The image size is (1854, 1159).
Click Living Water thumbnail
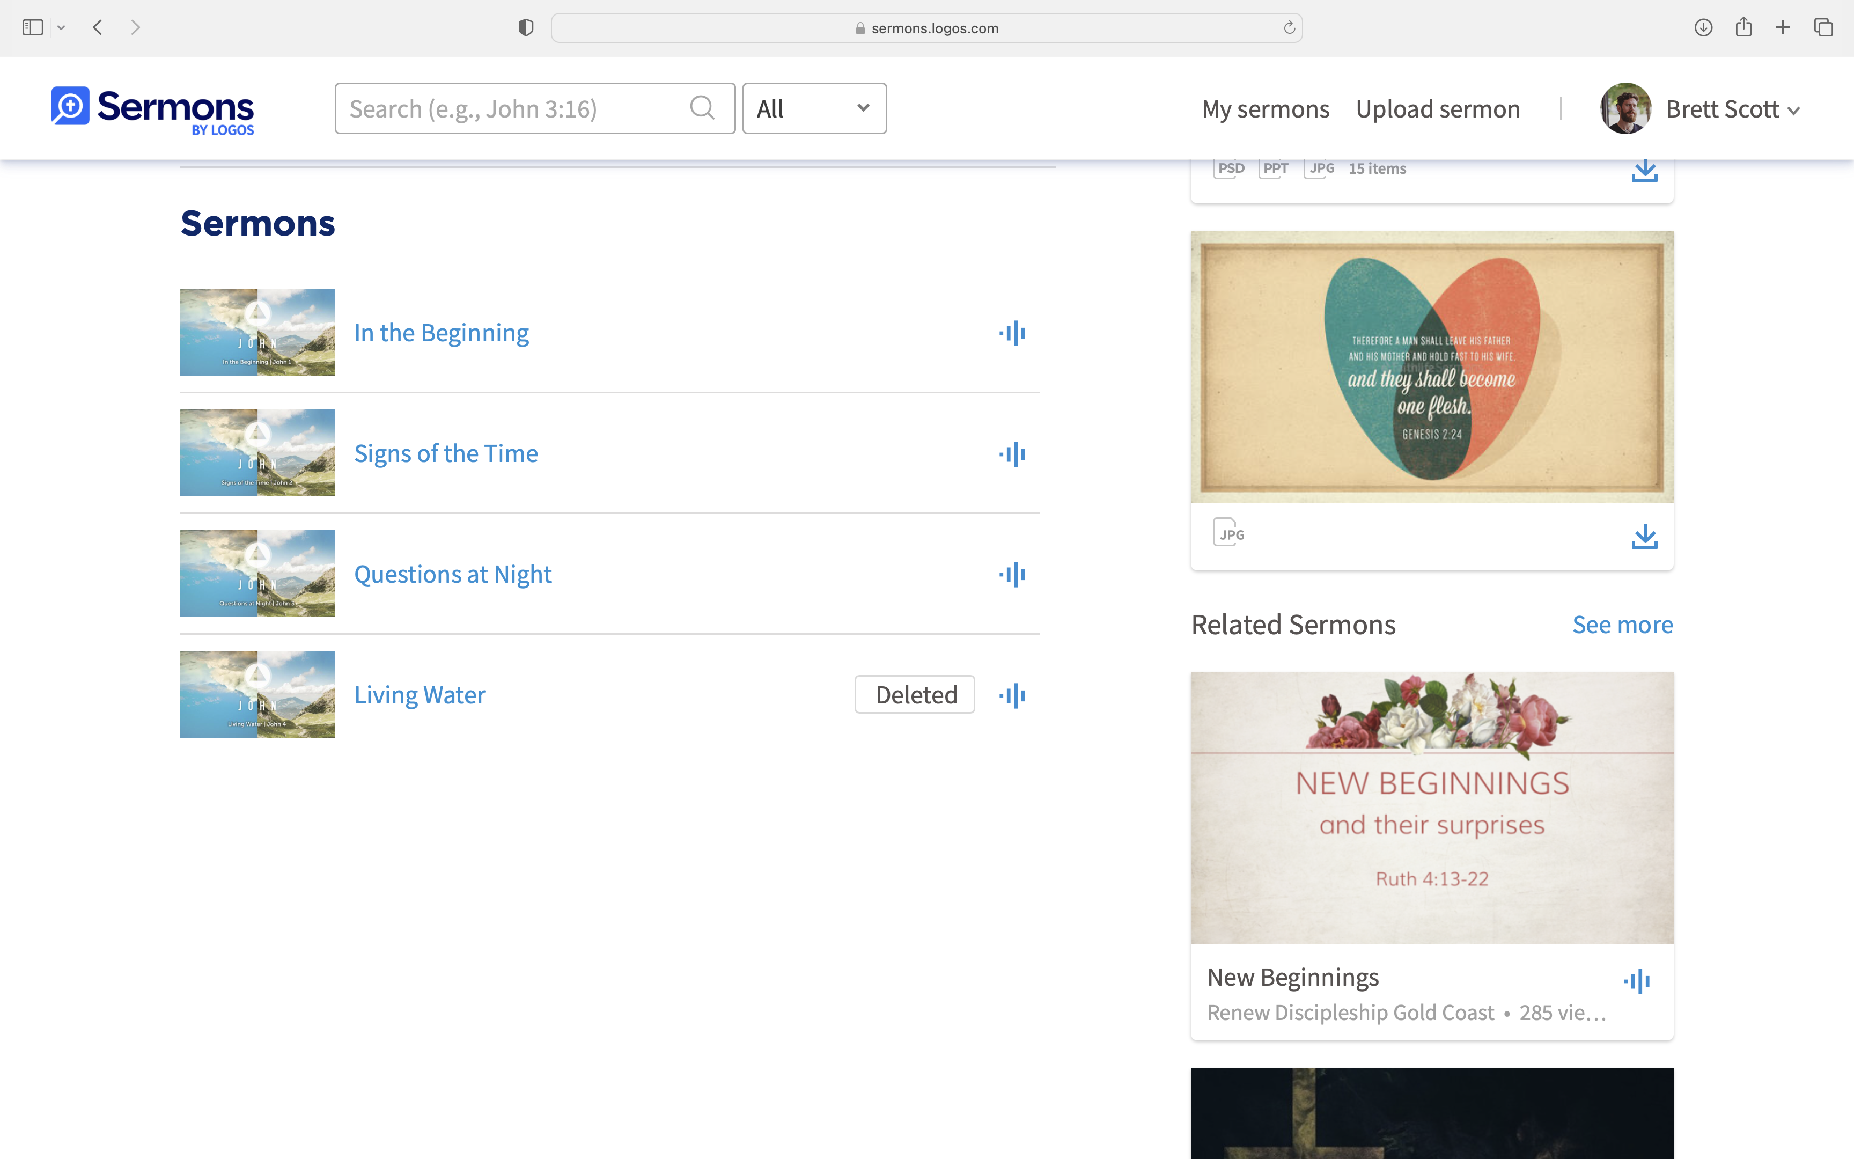click(257, 694)
